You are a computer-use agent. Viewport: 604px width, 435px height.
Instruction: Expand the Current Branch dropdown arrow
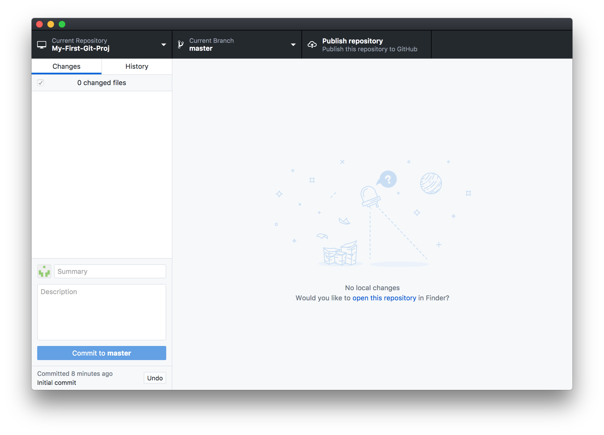click(x=293, y=45)
